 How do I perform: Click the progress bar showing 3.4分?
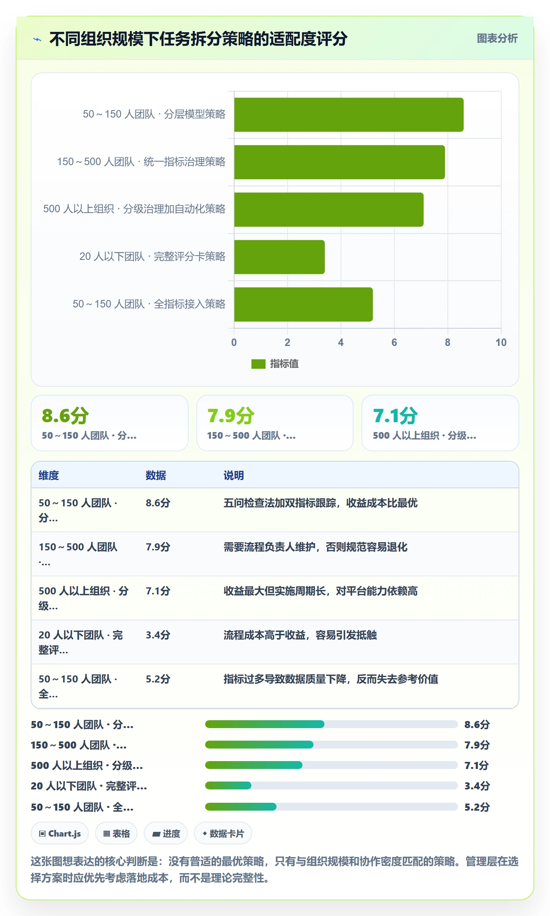coord(331,785)
